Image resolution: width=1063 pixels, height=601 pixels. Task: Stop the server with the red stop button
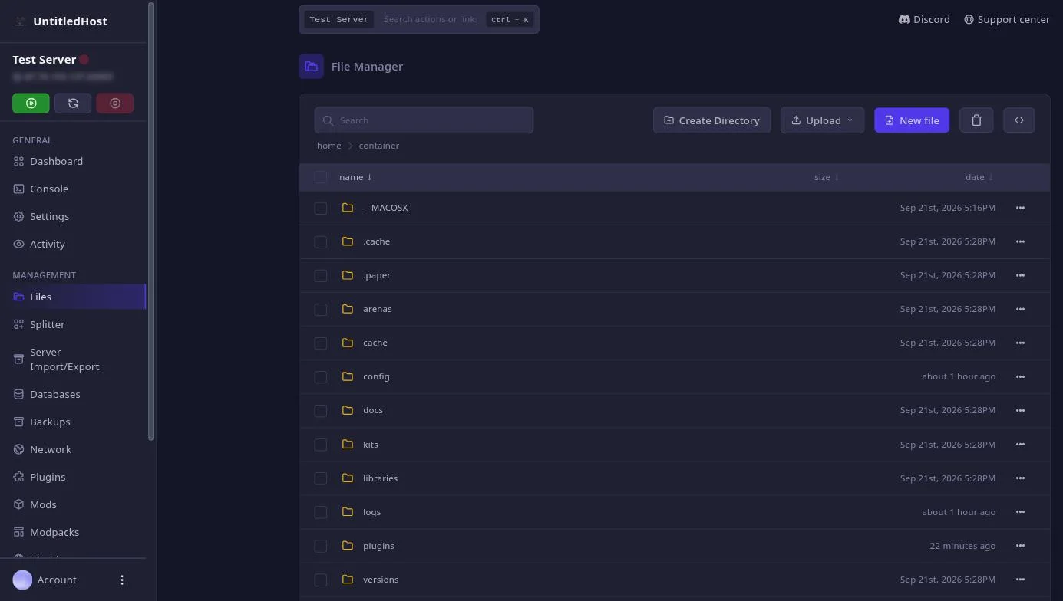[x=115, y=103]
